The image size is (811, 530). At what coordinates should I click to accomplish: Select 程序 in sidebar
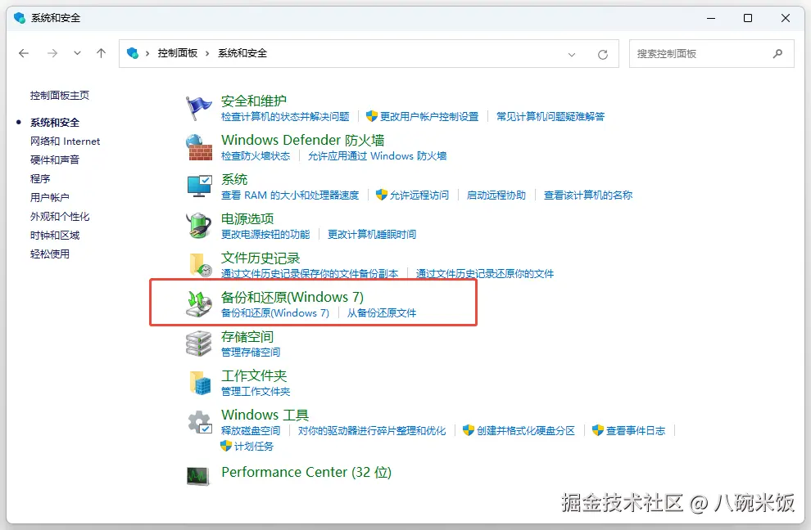point(40,179)
